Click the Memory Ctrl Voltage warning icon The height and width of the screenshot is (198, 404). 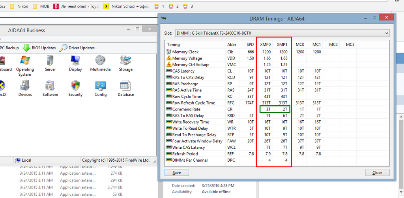(169, 65)
